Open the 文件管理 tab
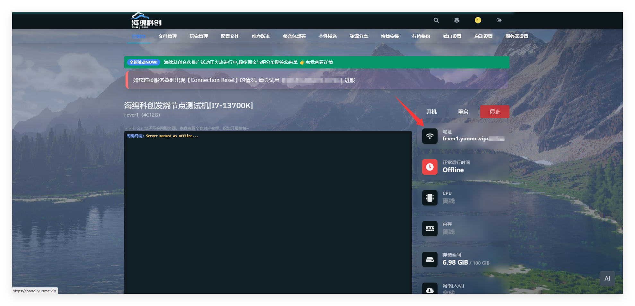 pos(167,36)
